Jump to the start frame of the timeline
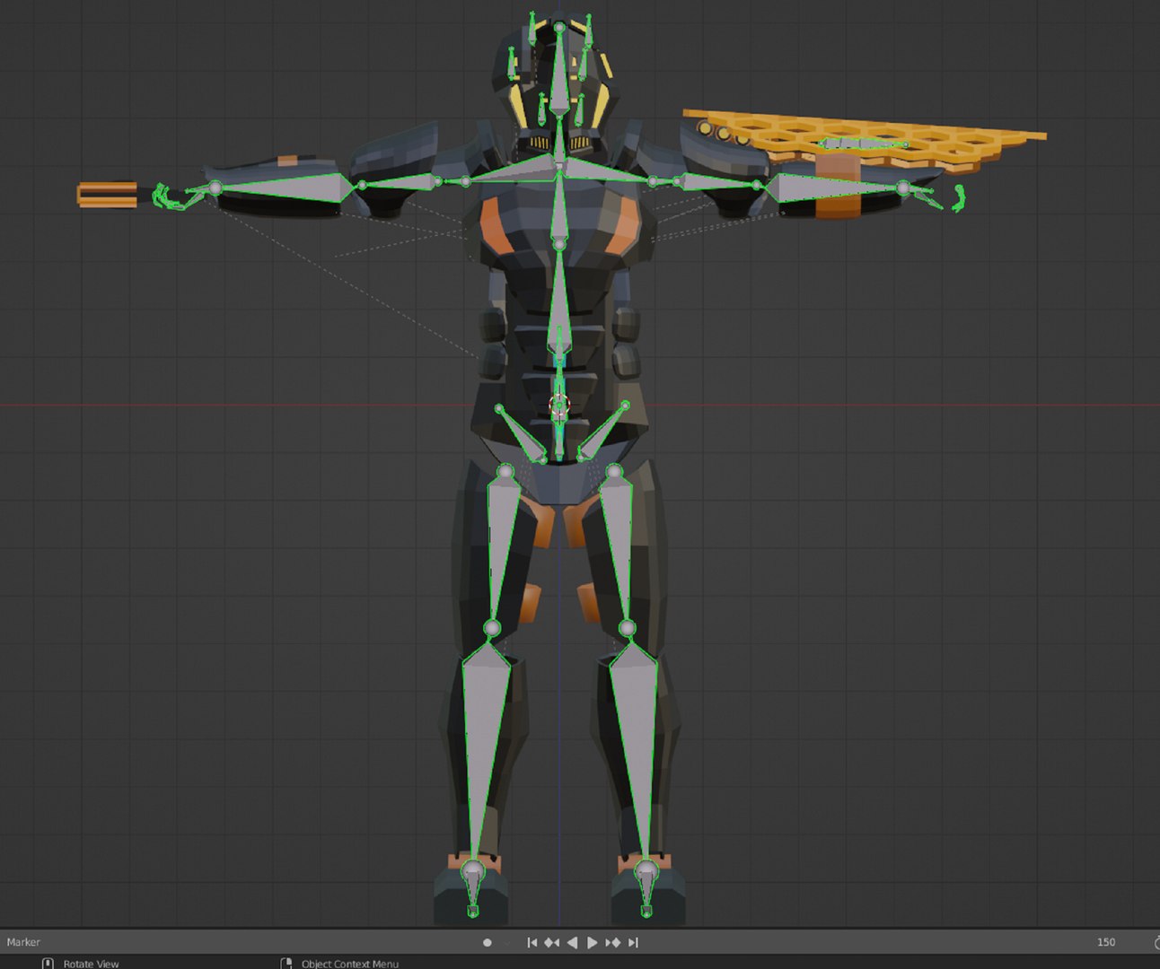Screen dimensions: 1160x969 (x=532, y=942)
